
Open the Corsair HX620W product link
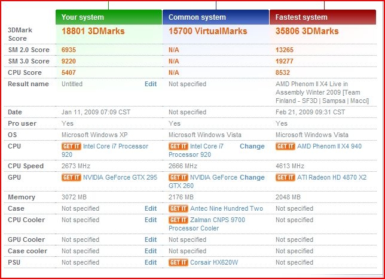click(x=214, y=262)
